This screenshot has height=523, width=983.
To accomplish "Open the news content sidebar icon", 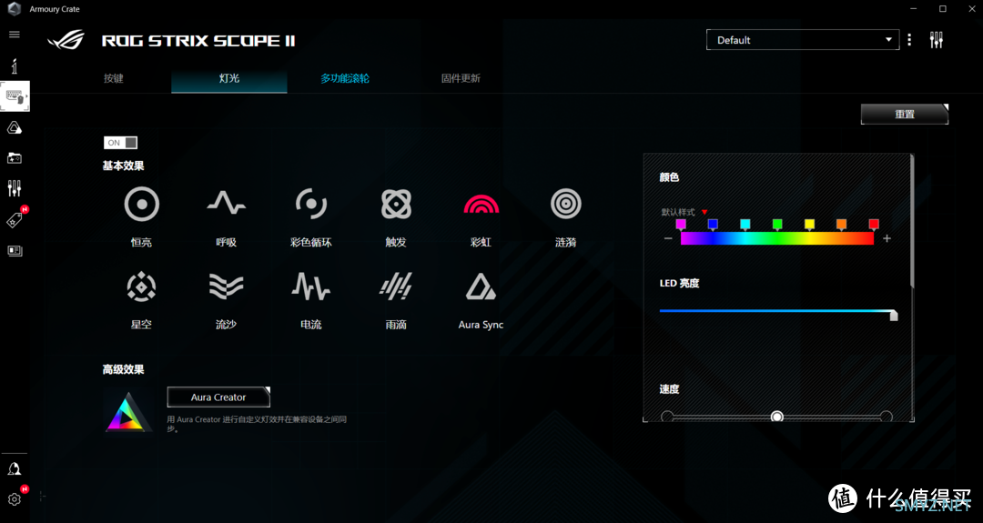I will [15, 250].
